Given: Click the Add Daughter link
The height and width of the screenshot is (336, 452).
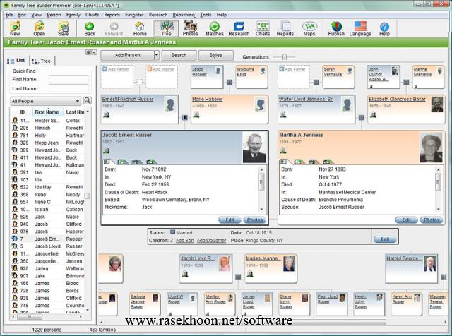Looking at the screenshot, I should point(210,241).
